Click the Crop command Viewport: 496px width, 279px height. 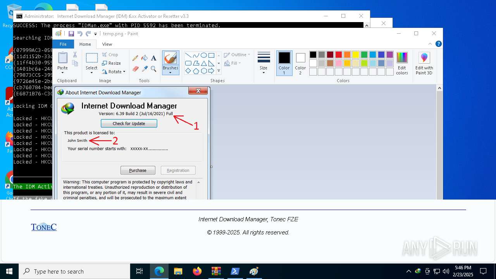tap(110, 55)
